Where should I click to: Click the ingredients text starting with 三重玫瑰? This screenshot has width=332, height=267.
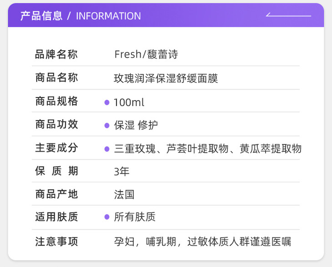click(208, 149)
